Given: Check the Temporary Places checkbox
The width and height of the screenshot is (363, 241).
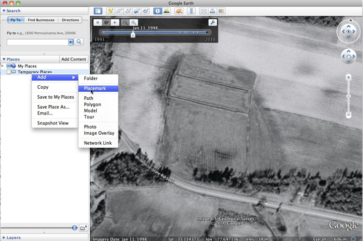Looking at the screenshot, I should coord(9,72).
